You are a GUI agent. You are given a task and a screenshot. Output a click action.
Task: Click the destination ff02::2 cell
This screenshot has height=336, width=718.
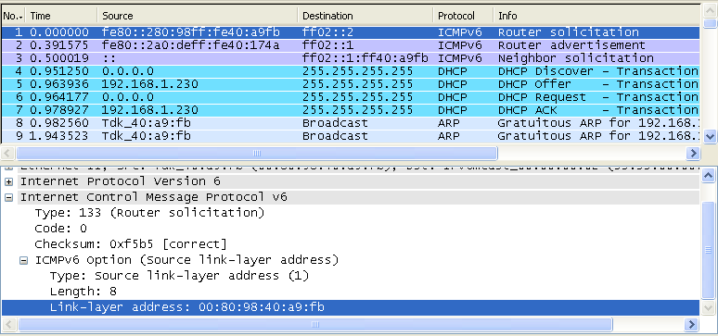pos(327,32)
